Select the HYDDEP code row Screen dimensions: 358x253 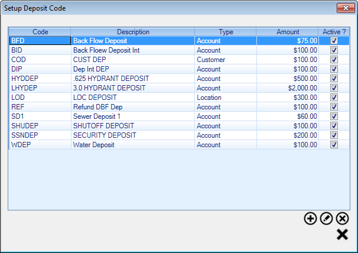pos(179,79)
